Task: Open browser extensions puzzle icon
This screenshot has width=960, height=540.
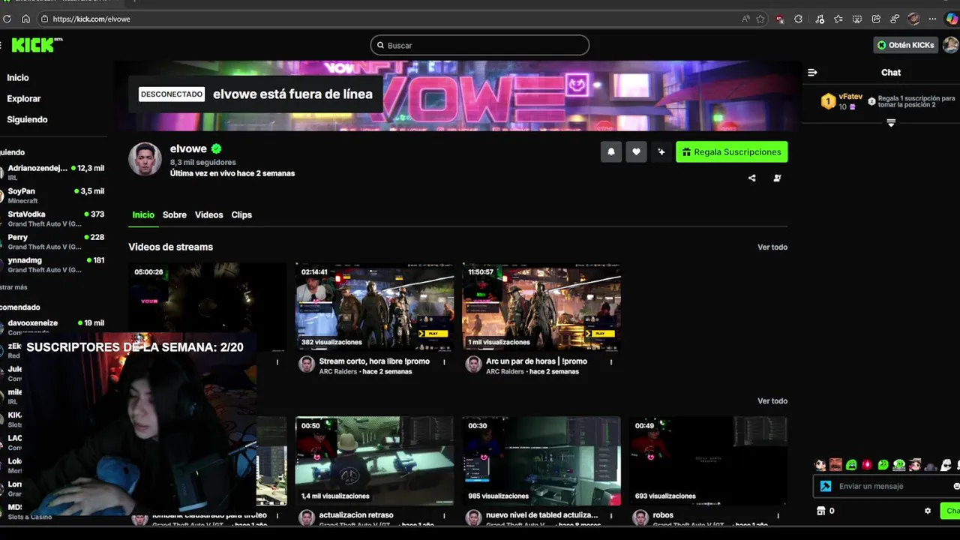Action: click(x=798, y=19)
